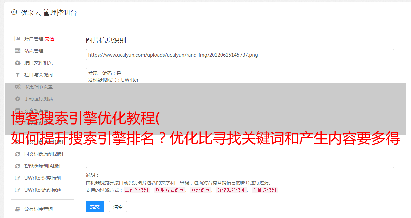
Task: Click the 网址识别 tag
Action: (200, 190)
